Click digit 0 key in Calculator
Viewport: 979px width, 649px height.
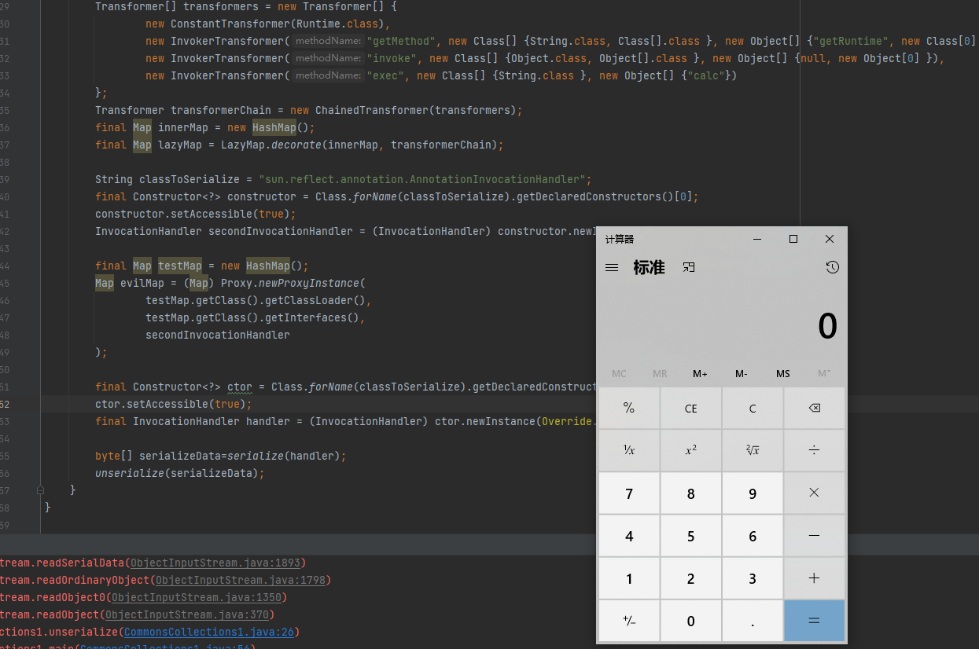pos(690,621)
